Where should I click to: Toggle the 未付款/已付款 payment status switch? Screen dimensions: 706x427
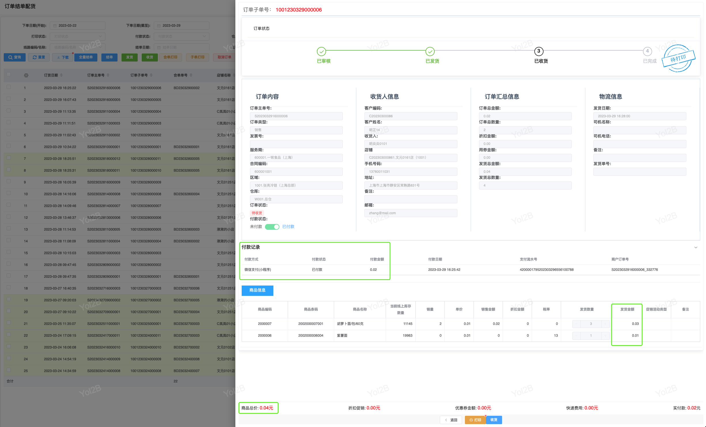(272, 227)
